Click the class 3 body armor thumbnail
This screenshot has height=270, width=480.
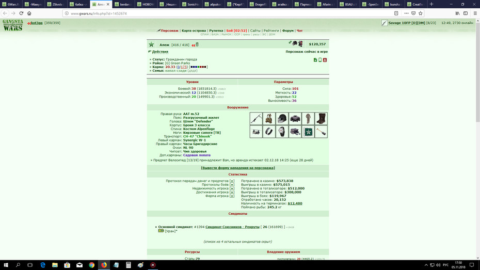point(295,118)
